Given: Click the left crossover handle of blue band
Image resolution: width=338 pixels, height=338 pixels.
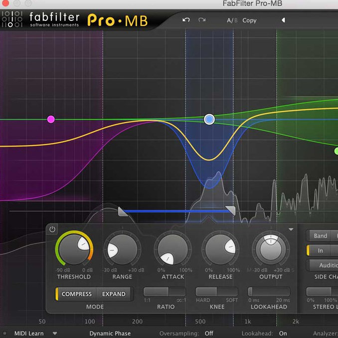Looking at the screenshot, I should 122,212.
